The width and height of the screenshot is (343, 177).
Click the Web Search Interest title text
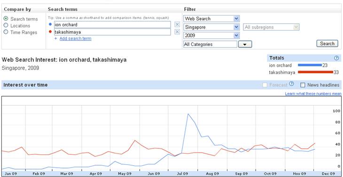click(64, 60)
